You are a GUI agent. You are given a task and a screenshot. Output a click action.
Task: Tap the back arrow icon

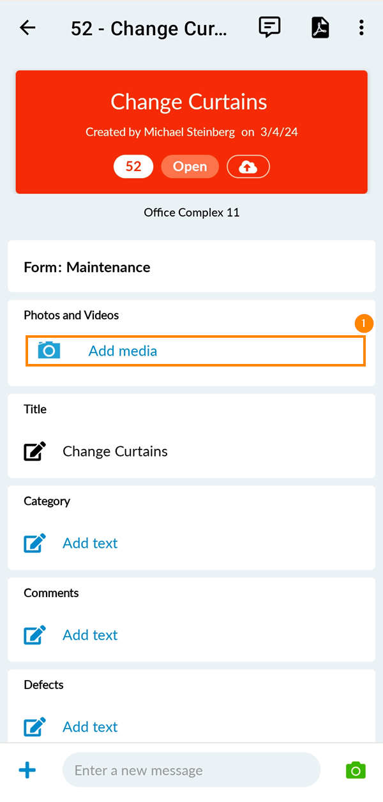point(27,27)
